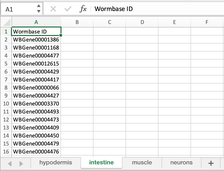Click the red X cancel entry icon
Image resolution: width=224 pixels, height=171 pixels.
pyautogui.click(x=53, y=9)
